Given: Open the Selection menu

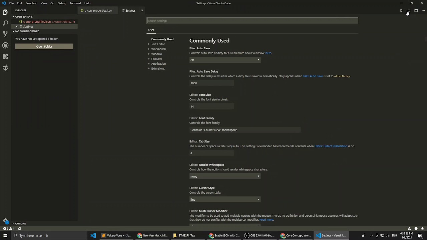Looking at the screenshot, I should coord(31,3).
